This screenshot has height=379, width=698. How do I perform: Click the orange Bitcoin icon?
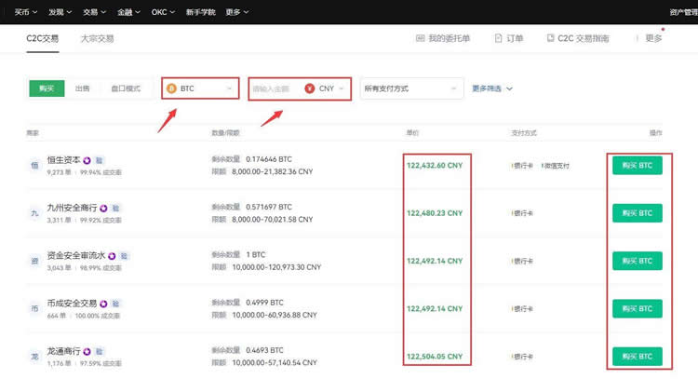tap(171, 88)
